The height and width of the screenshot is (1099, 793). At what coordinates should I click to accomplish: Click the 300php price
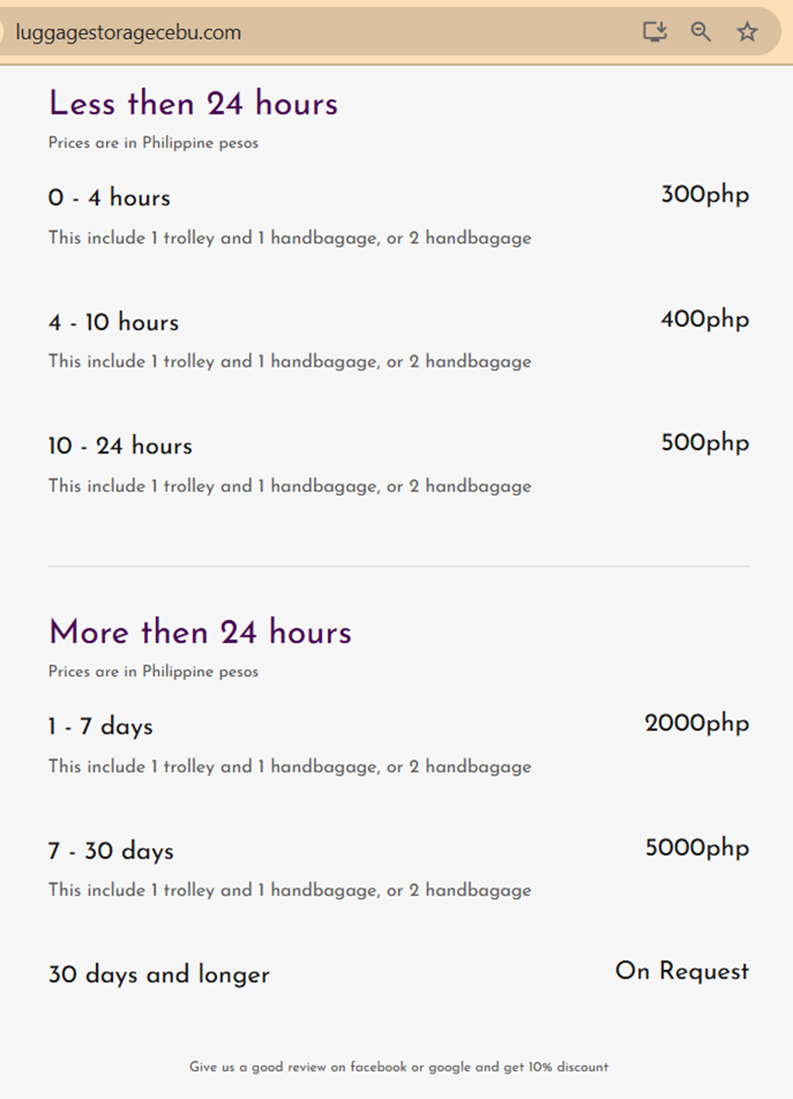pos(704,195)
